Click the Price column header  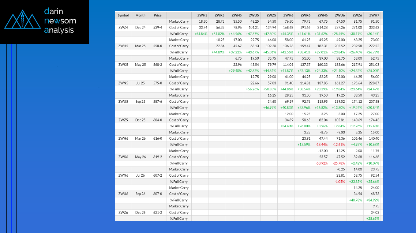(x=157, y=15)
